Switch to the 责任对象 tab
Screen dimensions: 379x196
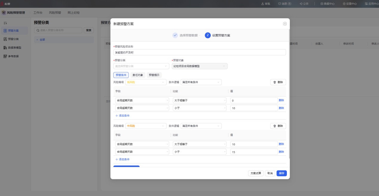138,75
